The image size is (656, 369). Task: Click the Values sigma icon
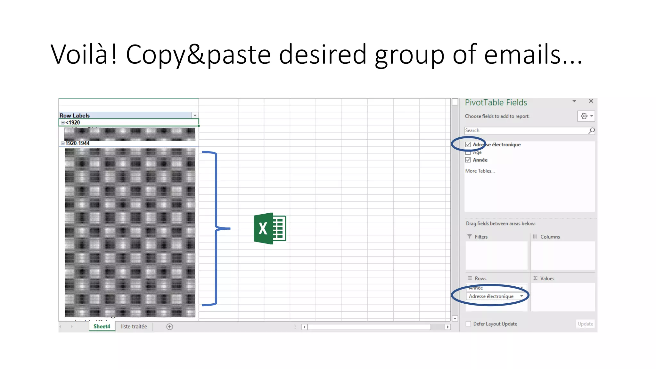click(x=535, y=278)
